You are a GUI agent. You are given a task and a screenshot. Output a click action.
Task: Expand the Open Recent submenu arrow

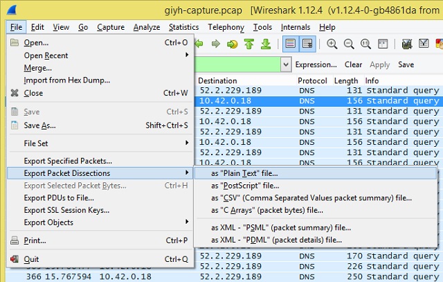(187, 55)
